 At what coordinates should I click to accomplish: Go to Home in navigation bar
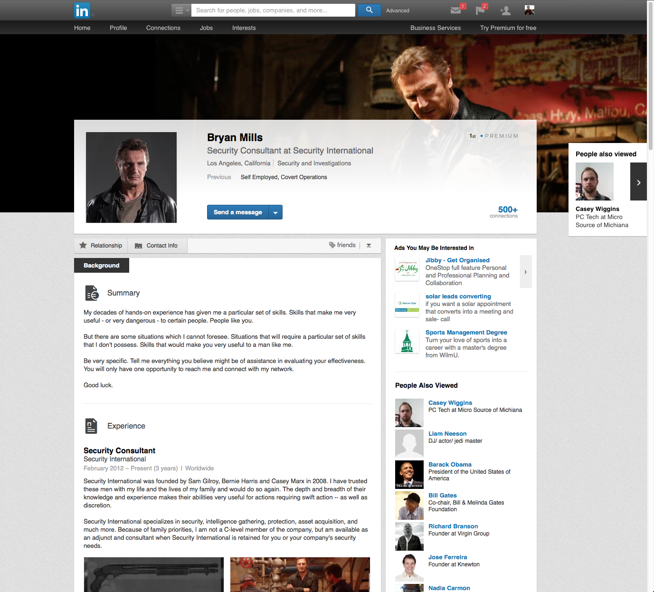pos(82,28)
